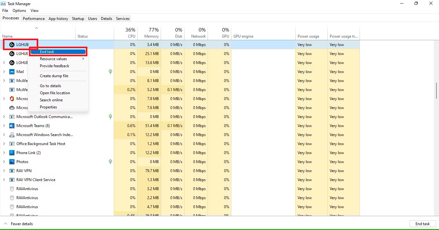The width and height of the screenshot is (439, 230).
Task: Expand the Microsoft Teams (8) process group
Action: pos(4,126)
